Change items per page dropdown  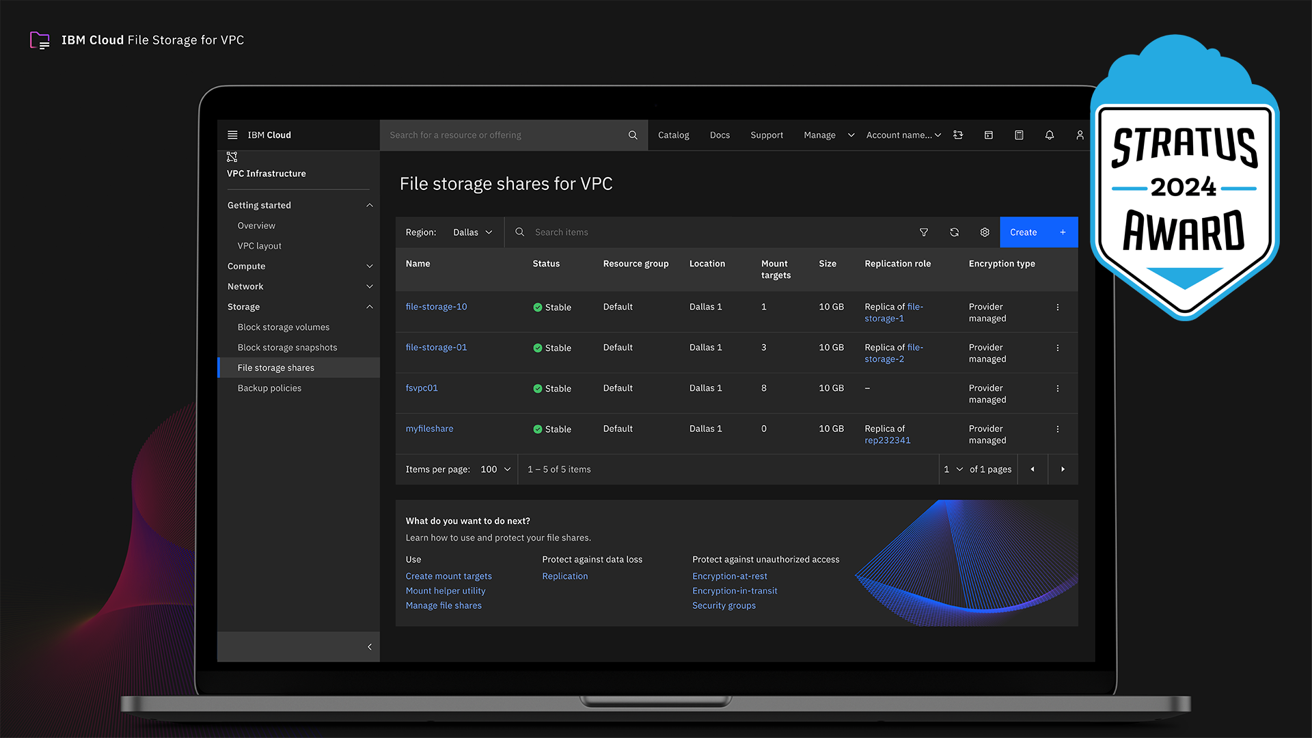495,469
